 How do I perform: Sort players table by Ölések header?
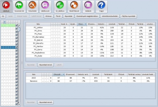[131, 24]
